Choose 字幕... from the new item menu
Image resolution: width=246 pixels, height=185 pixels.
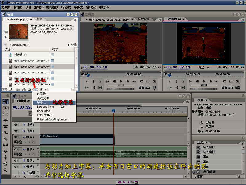click(54, 102)
